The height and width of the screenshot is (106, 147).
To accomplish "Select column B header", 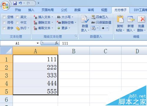I will click(x=74, y=51).
